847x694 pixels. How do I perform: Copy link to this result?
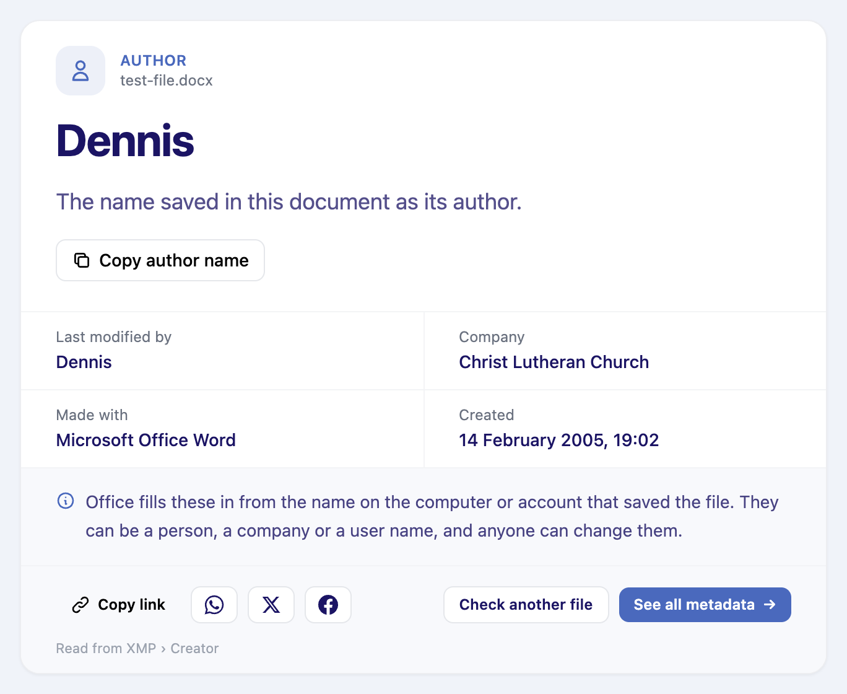[x=119, y=605]
